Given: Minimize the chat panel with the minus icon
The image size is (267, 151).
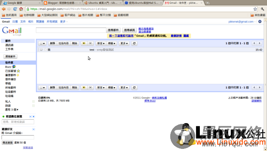Looking at the screenshot, I should pos(30,117).
